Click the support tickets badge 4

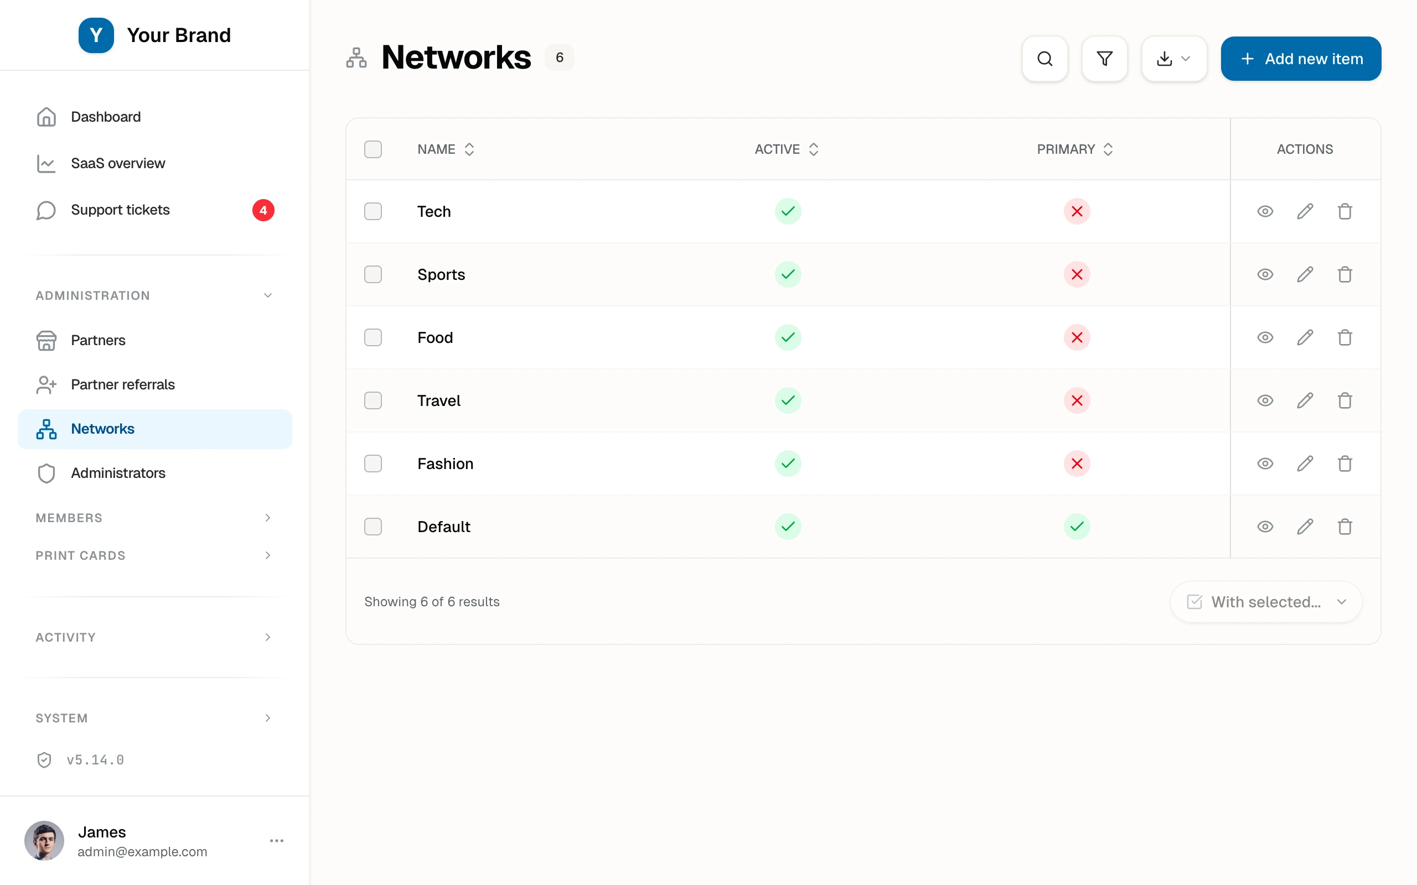coord(263,210)
